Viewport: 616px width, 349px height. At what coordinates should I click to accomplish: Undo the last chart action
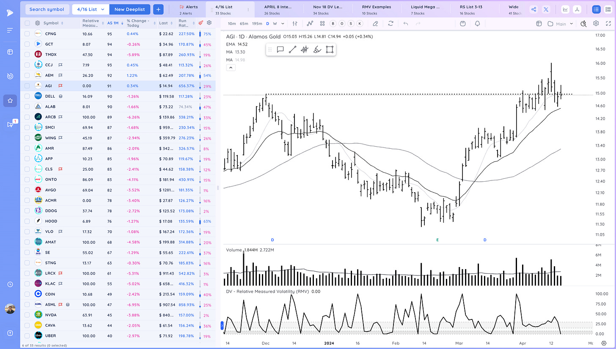coord(406,24)
